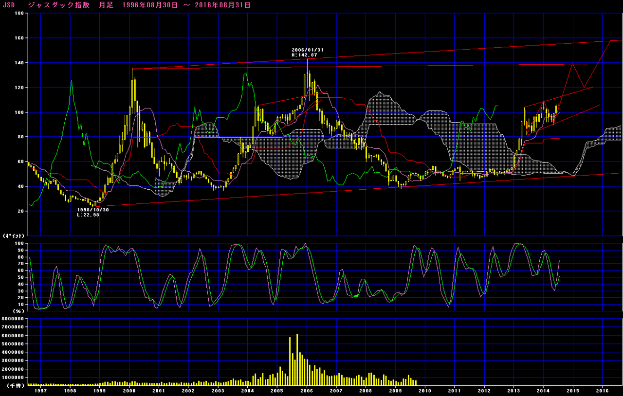Click the 30 oscillator axis label
Viewport: 623px width, 396px height.
point(21,290)
